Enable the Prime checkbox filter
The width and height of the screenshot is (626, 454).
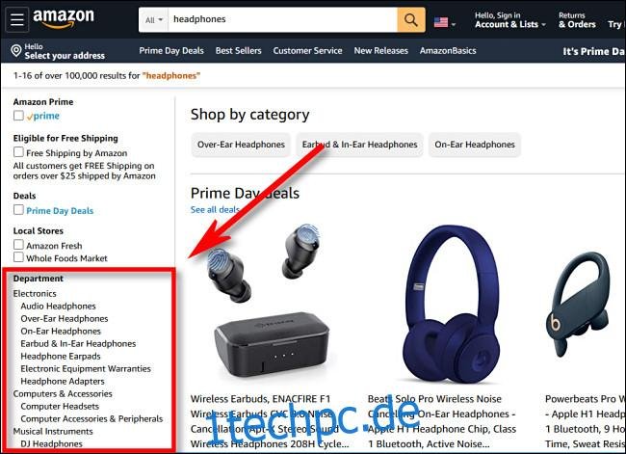click(x=18, y=116)
